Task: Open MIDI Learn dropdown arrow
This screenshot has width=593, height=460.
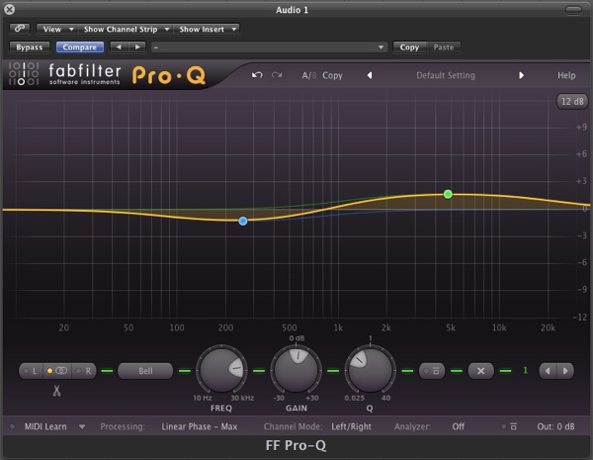Action: coord(82,426)
